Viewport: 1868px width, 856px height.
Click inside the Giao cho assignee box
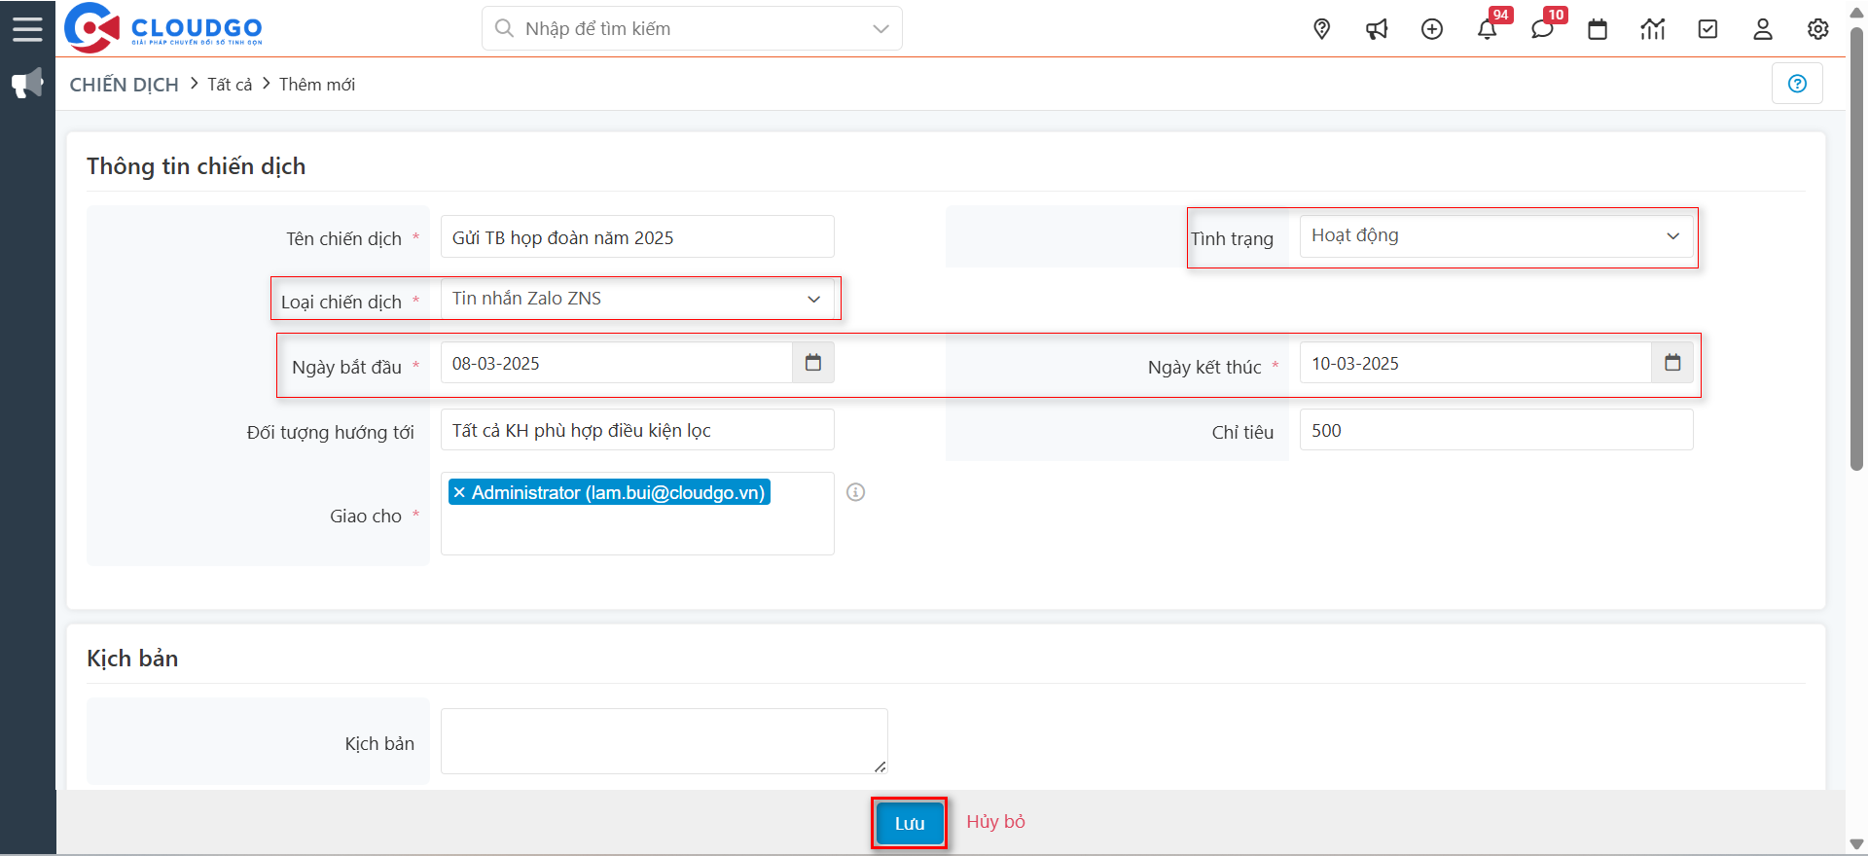click(637, 529)
